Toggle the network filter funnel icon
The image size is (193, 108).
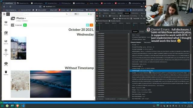point(103,16)
